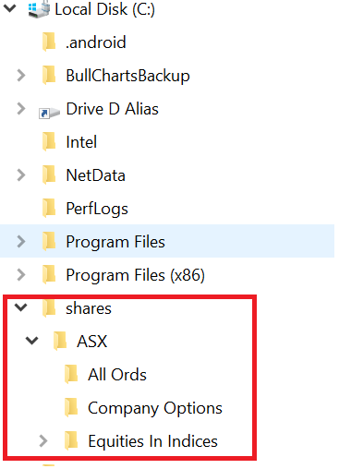Click the All Ords folder icon
This screenshot has height=469, width=351.
pyautogui.click(x=71, y=374)
